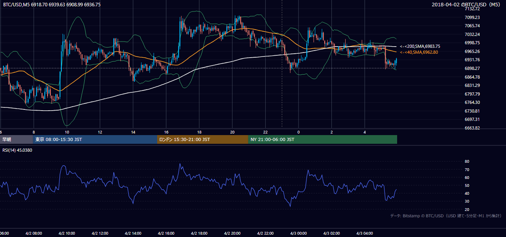506x237 pixels.
Task: Click the 早朝 session bar
Action: tap(16, 139)
